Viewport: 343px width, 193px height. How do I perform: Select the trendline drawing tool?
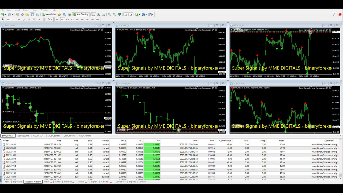pos(24,20)
